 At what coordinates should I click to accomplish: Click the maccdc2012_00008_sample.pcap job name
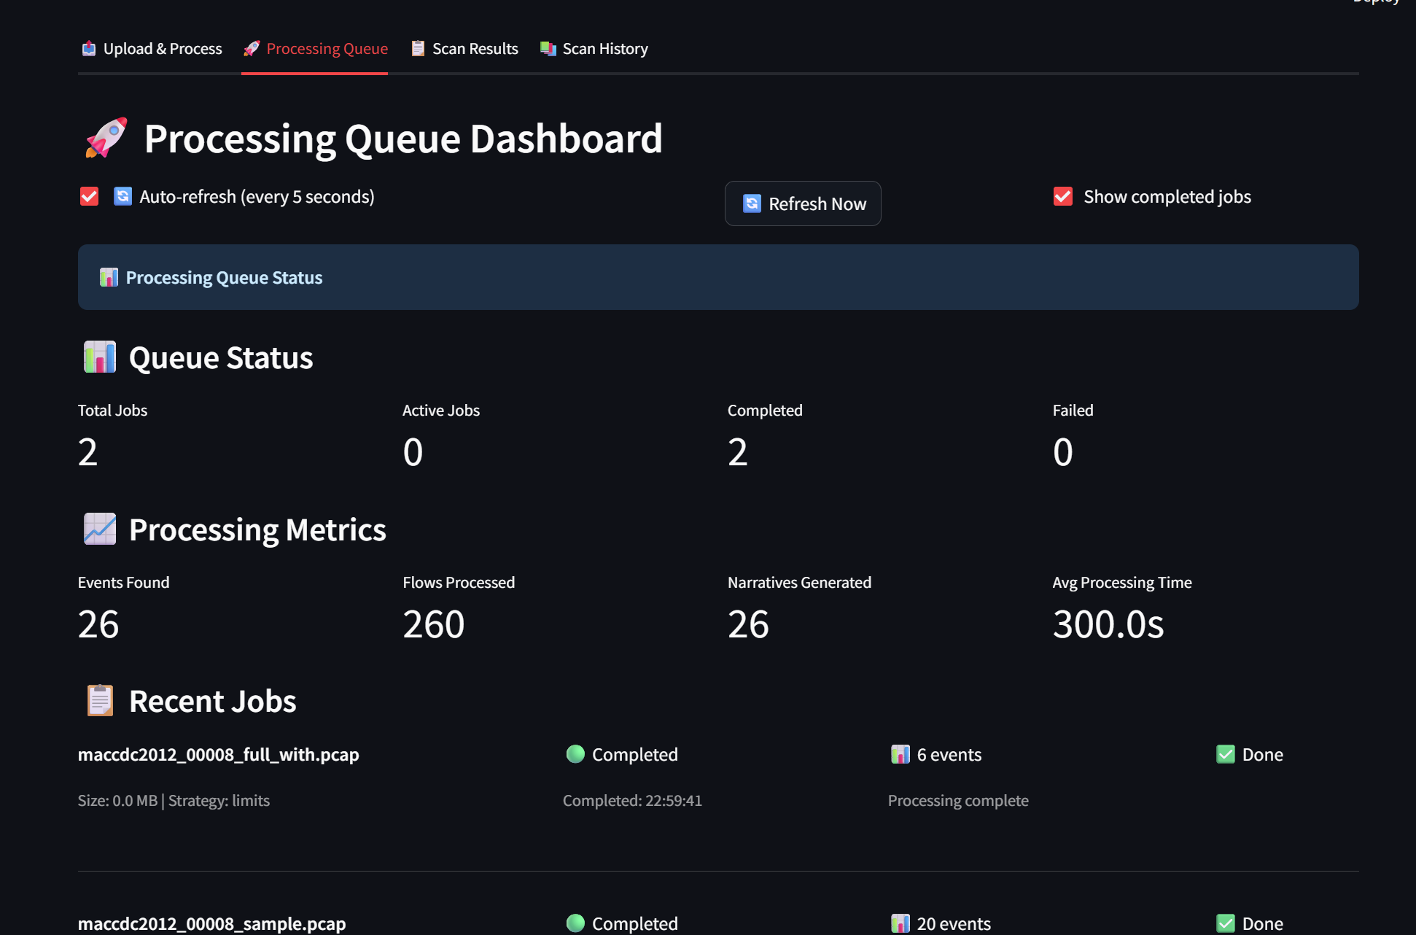tap(211, 923)
